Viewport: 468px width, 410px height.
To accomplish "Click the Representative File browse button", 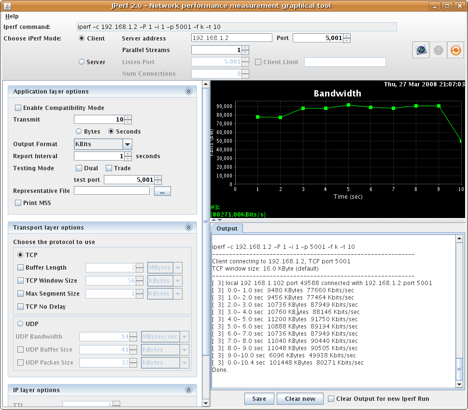I will tap(162, 191).
